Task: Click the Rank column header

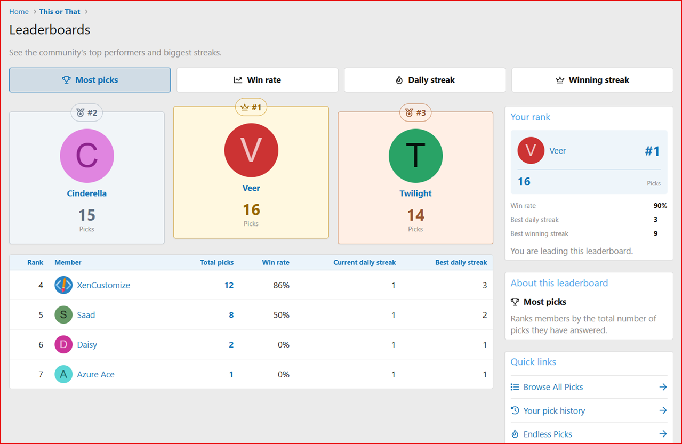Action: [x=35, y=262]
